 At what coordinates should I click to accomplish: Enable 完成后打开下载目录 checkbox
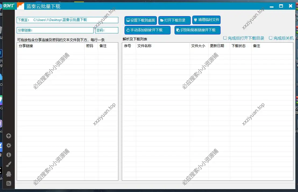pos(225,38)
